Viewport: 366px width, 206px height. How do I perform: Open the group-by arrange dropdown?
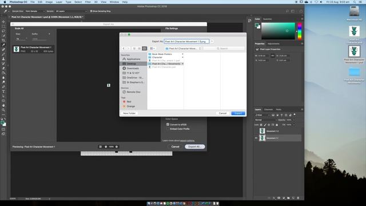coord(152,48)
